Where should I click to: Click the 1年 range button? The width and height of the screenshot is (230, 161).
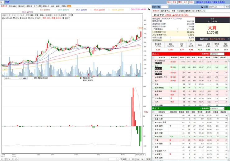pos(137,159)
